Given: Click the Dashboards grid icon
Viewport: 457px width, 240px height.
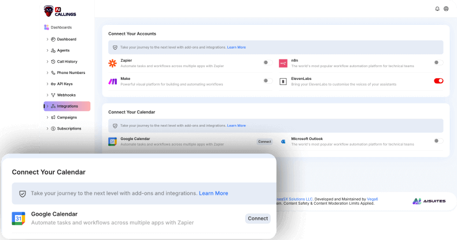Looking at the screenshot, I should (x=46, y=27).
